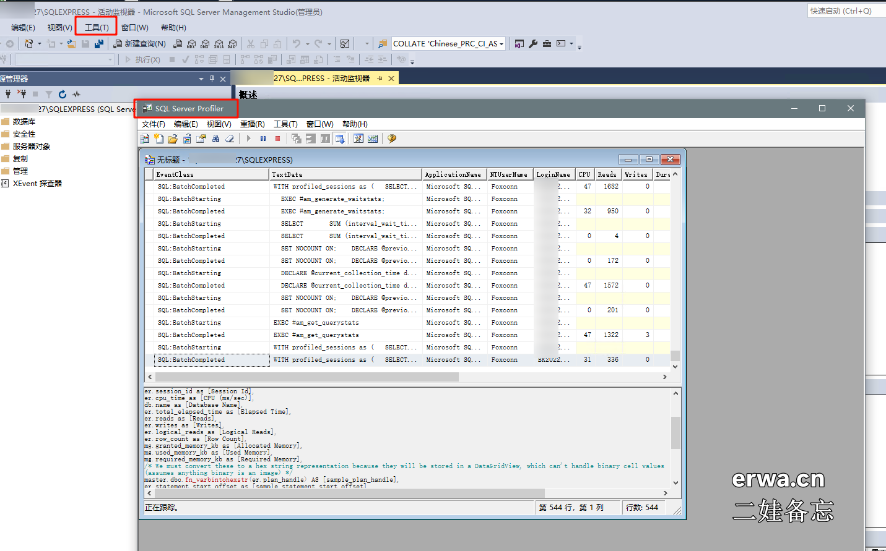Open the new project dropdown arrow in SSMS toolbar
Image resolution: width=886 pixels, height=551 pixels.
40,44
